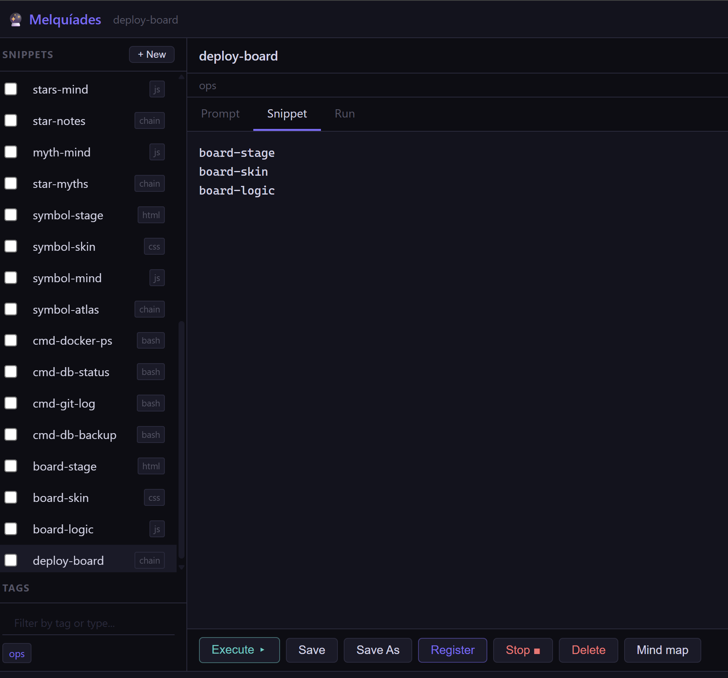Viewport: 728px width, 678px height.
Task: Check the deploy-board checkbox
Action: [11, 560]
